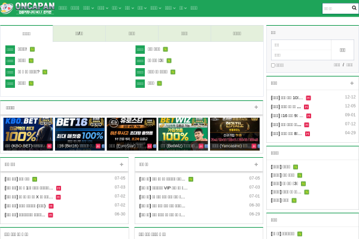Click the login submit button

342,50
